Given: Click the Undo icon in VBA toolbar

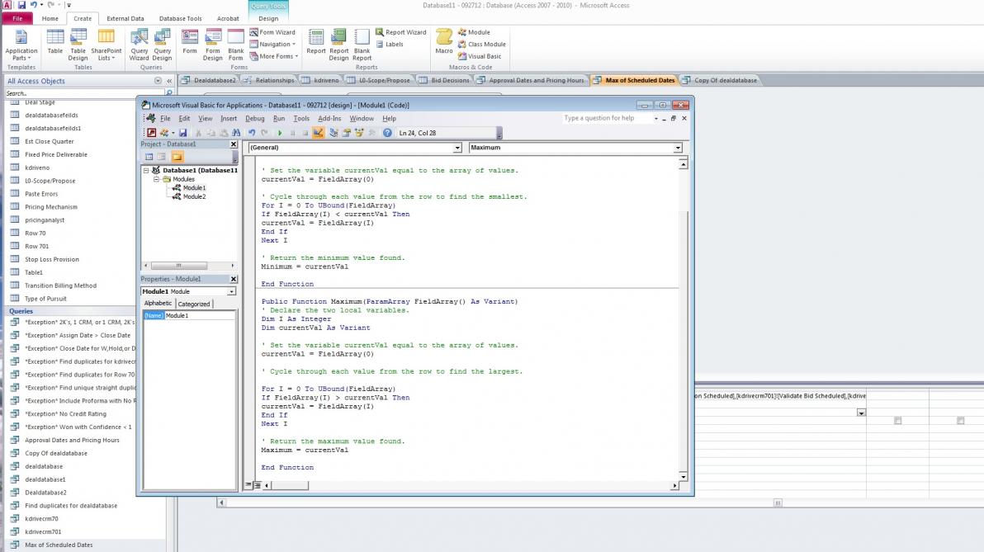Looking at the screenshot, I should click(x=252, y=133).
